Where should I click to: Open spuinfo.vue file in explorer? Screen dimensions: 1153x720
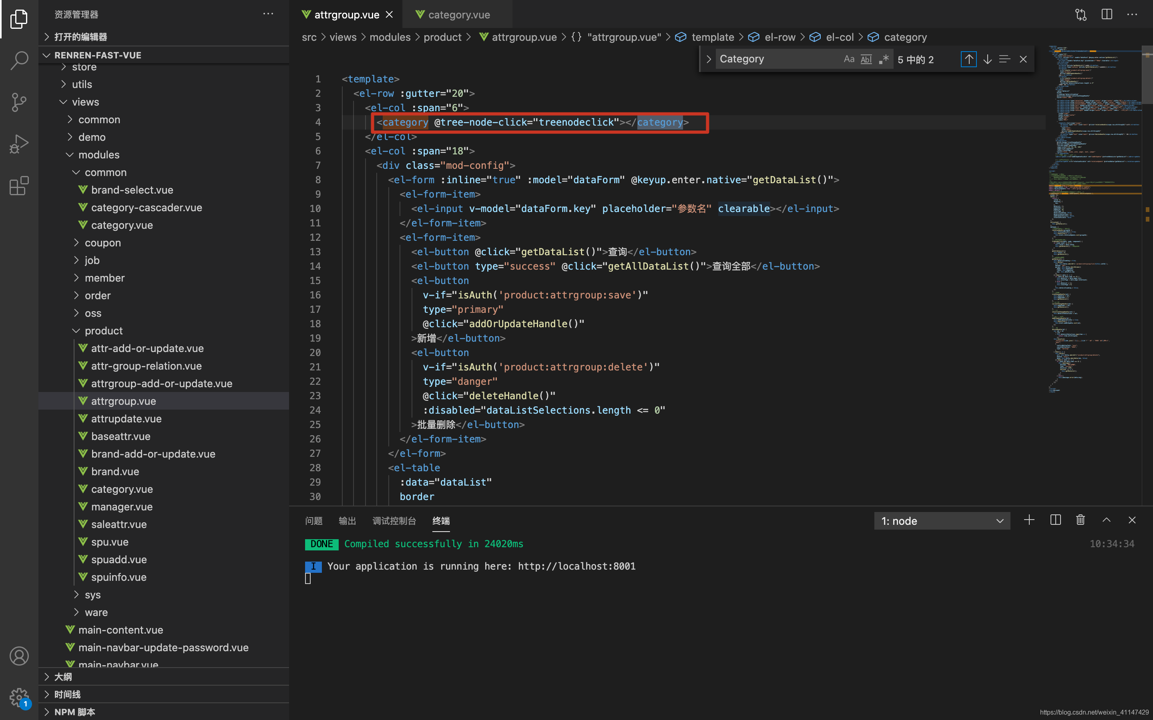119,577
